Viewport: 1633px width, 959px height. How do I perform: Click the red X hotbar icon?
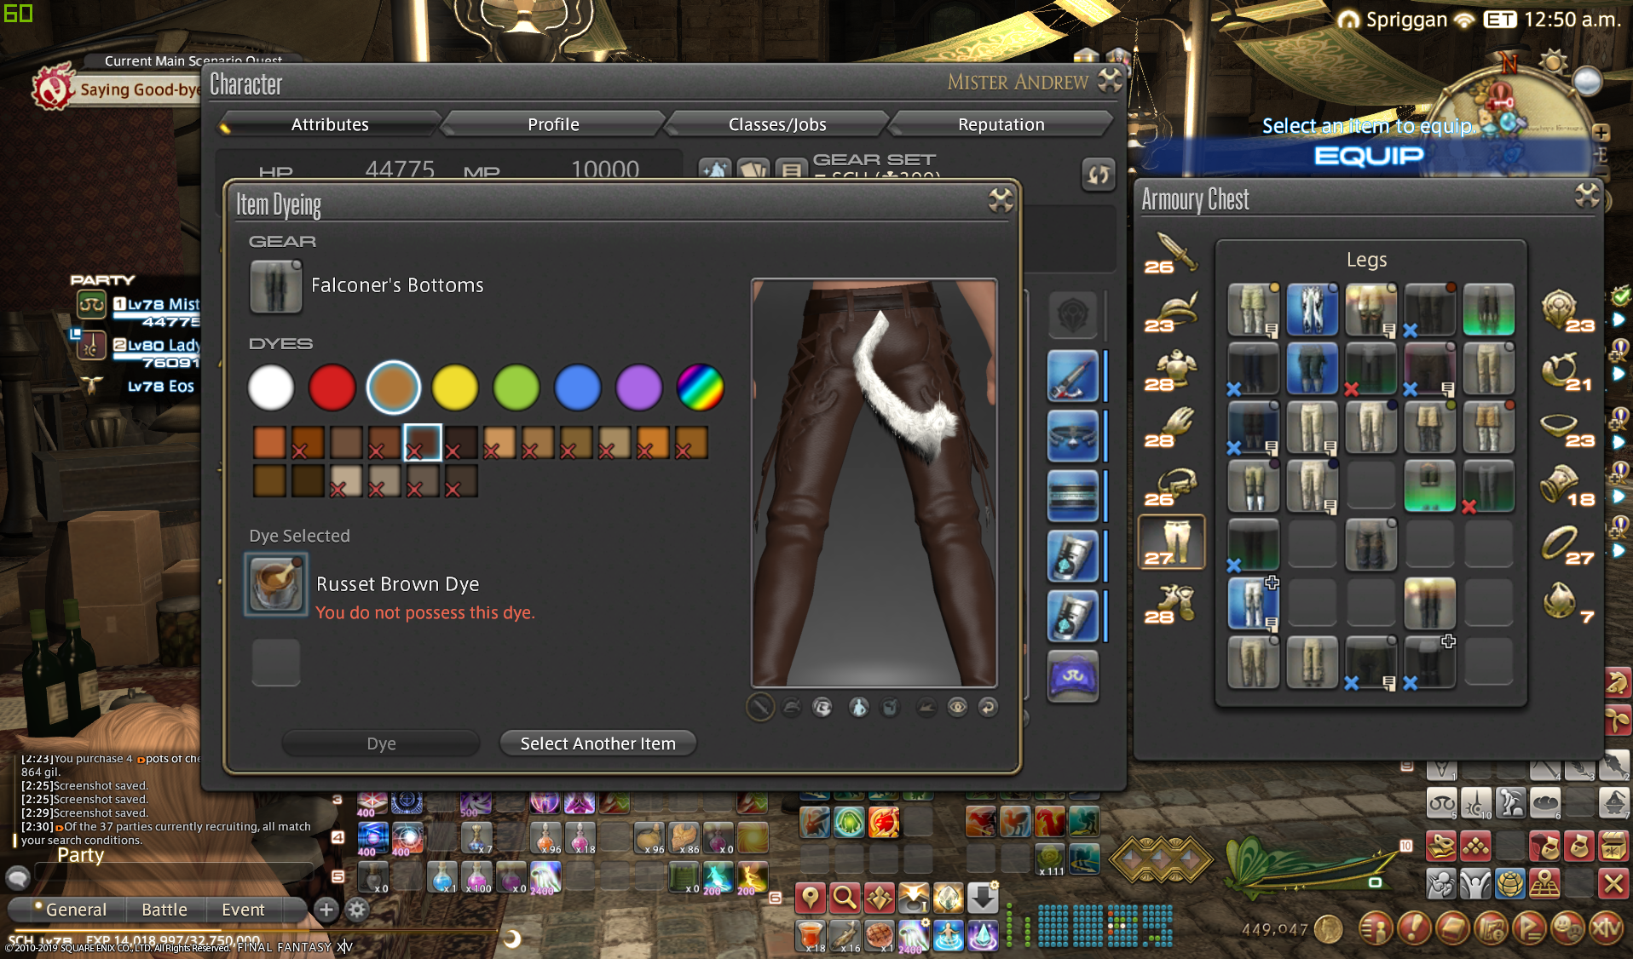[1613, 883]
